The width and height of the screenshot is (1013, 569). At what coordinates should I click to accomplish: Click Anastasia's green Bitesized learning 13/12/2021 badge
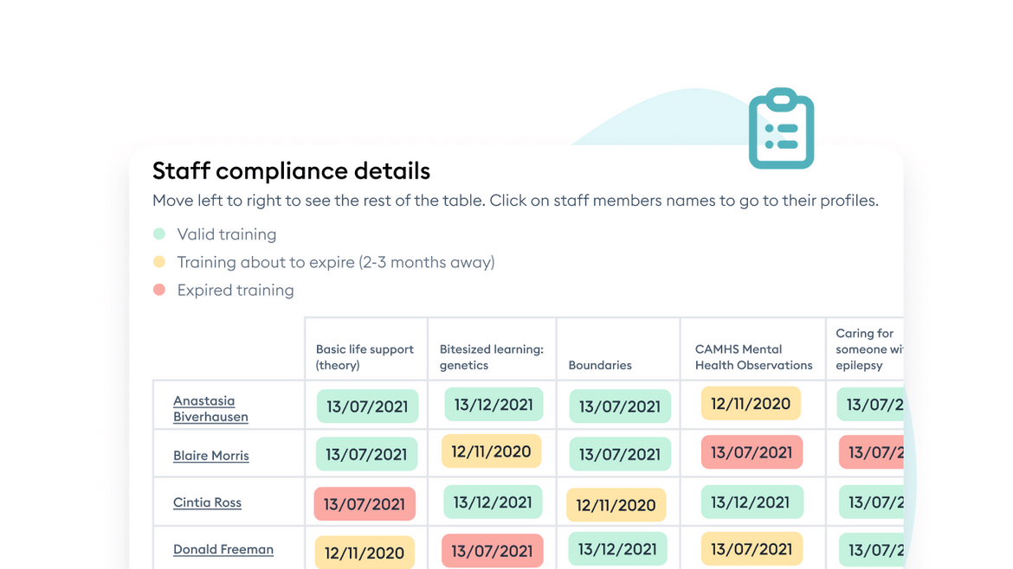[494, 405]
